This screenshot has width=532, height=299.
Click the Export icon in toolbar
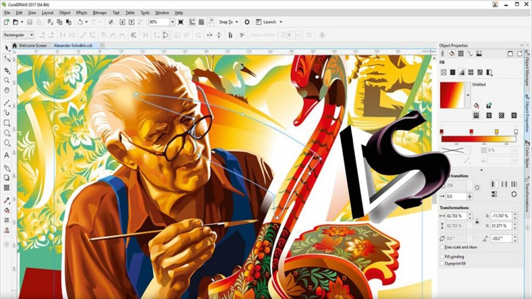pyautogui.click(x=131, y=22)
